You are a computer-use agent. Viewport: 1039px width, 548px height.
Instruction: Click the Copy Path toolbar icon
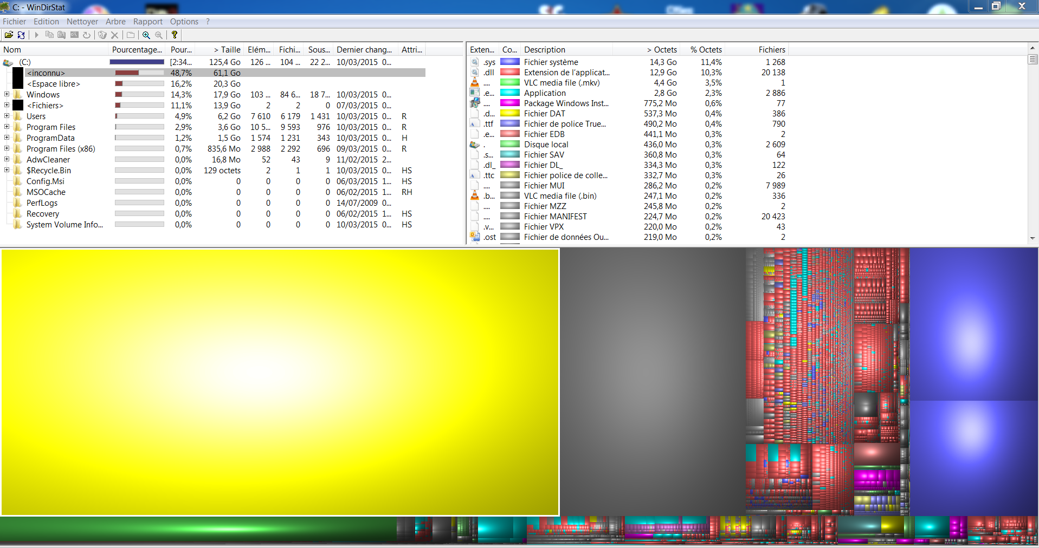[49, 35]
